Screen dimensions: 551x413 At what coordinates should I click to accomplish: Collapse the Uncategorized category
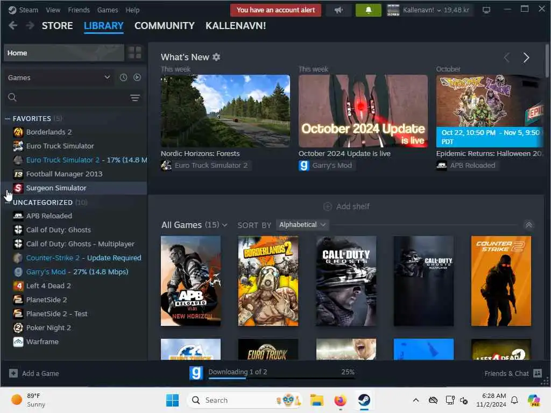point(8,203)
